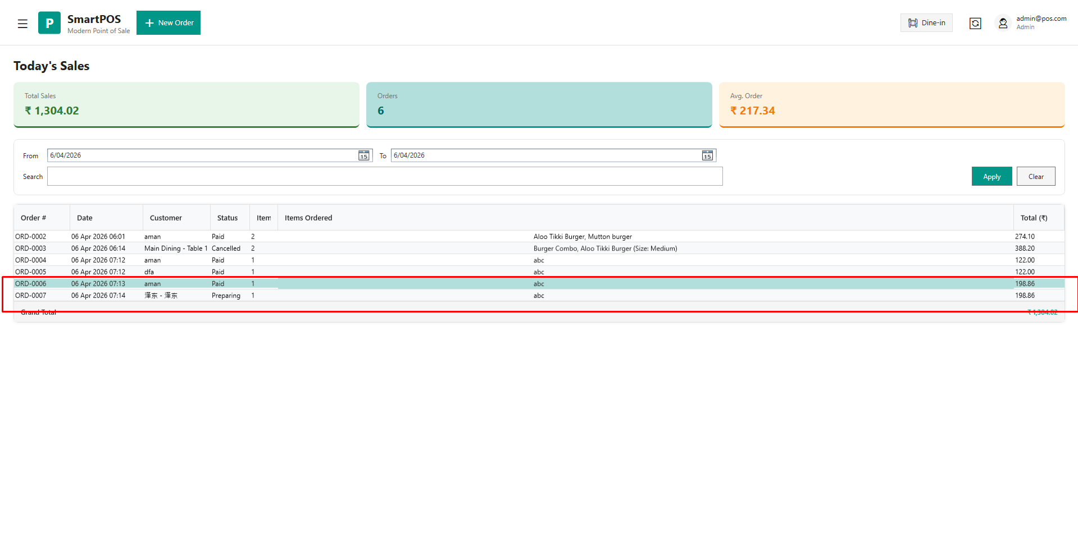
Task: Click the SmartPOS green logo icon
Action: click(x=49, y=23)
